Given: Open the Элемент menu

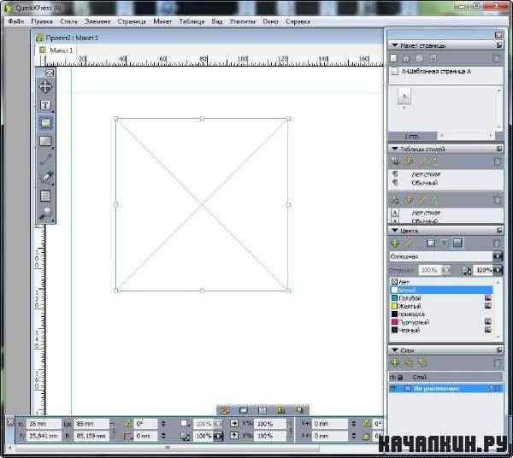Looking at the screenshot, I should [97, 21].
